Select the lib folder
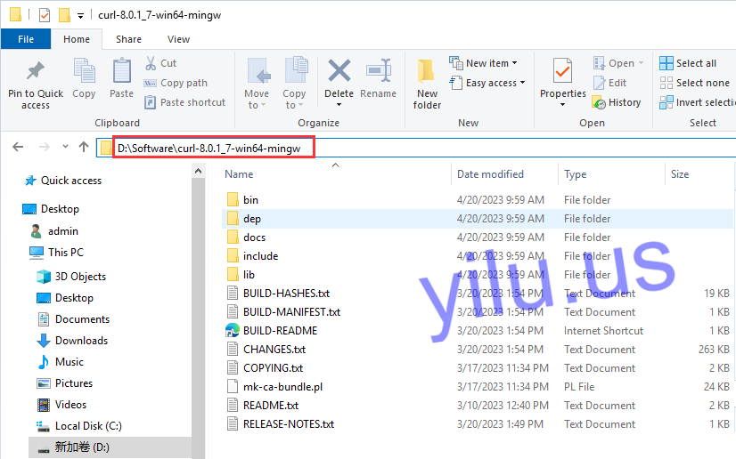The image size is (736, 459). pos(477,275)
